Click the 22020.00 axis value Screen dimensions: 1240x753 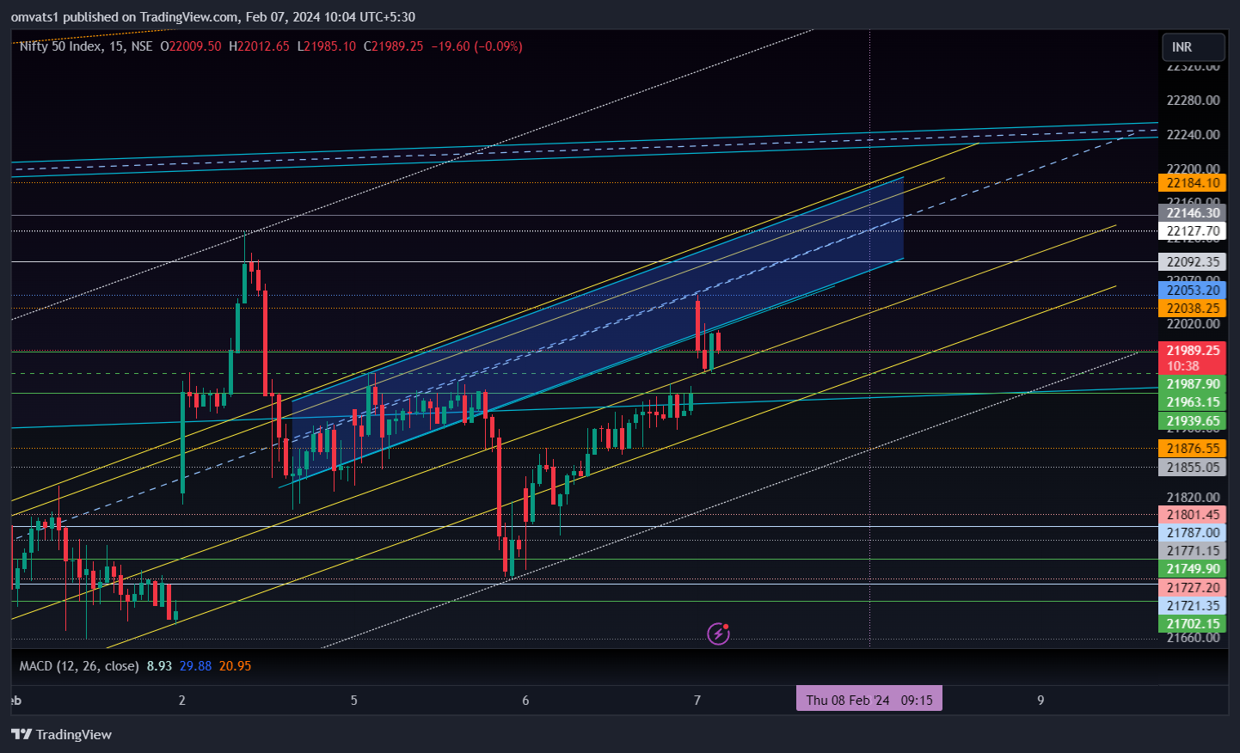pos(1193,324)
